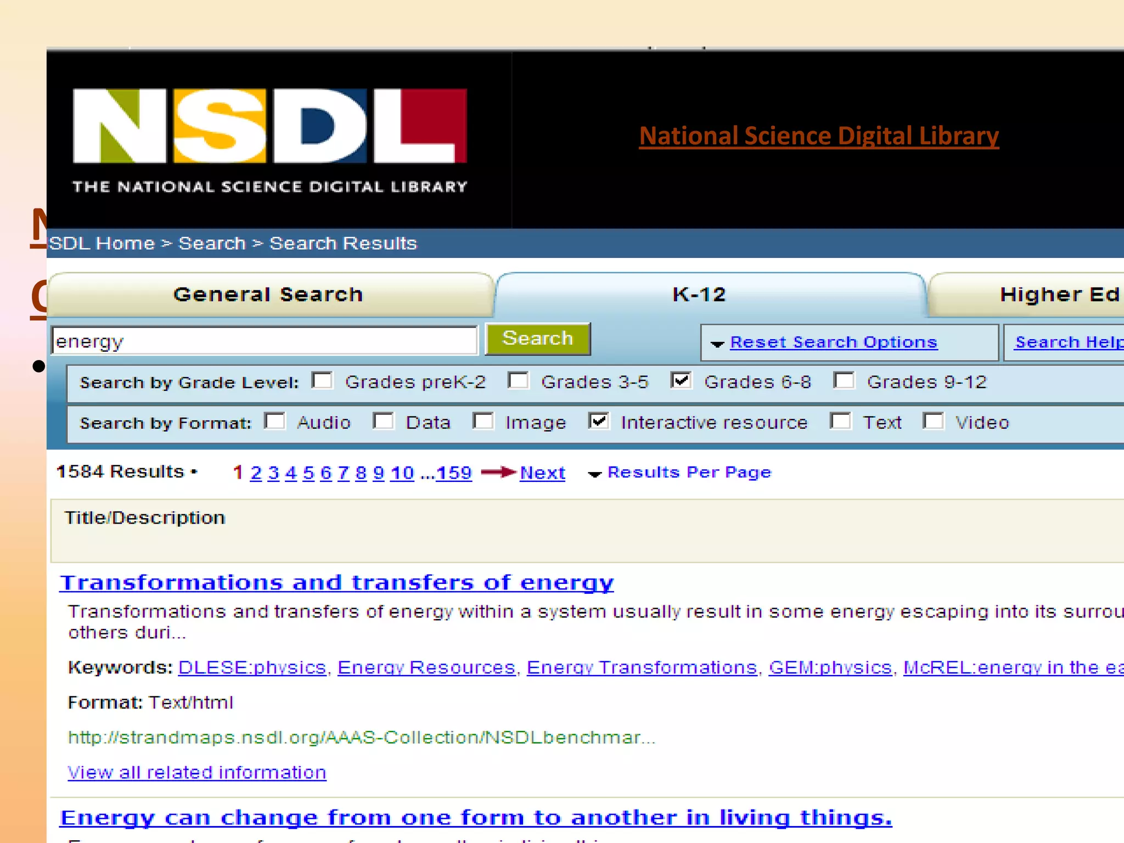Click the NSDL logo image
Screen dimensions: 1124x843
point(269,140)
